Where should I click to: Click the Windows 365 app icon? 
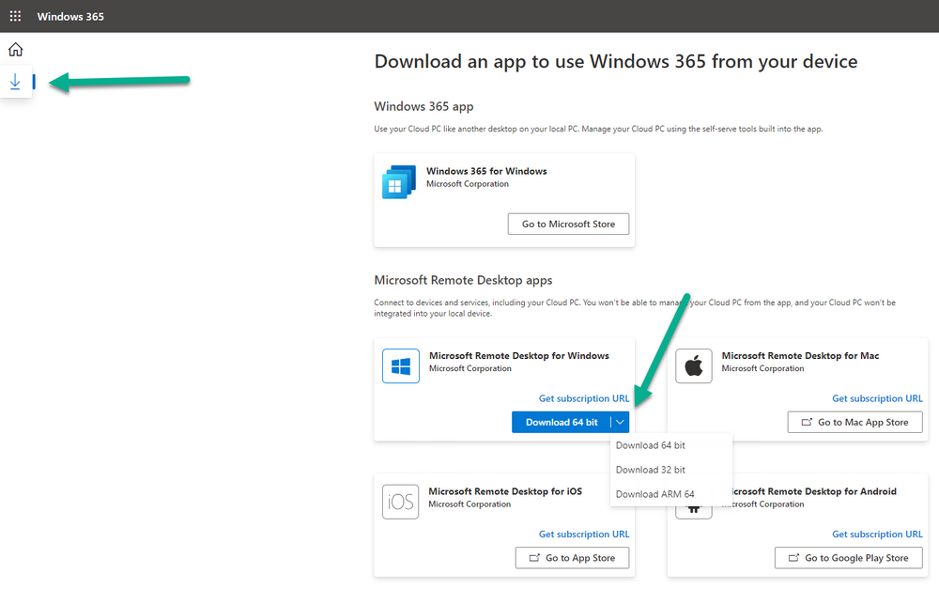click(x=399, y=181)
